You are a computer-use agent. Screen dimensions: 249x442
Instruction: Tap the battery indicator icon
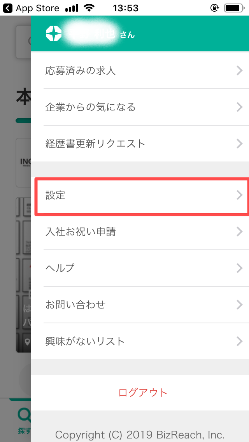(235, 8)
